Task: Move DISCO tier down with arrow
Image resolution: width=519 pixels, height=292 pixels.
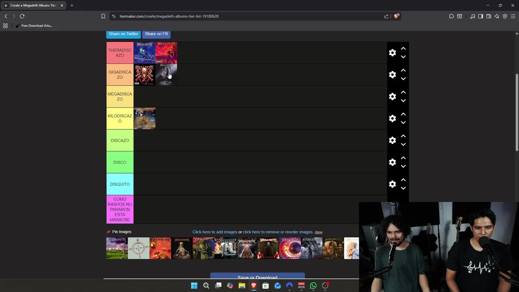Action: point(403,166)
